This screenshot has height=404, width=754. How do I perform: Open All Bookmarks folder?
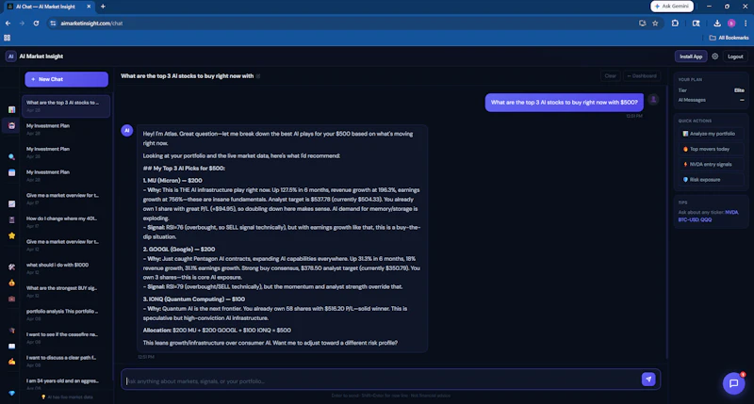729,38
